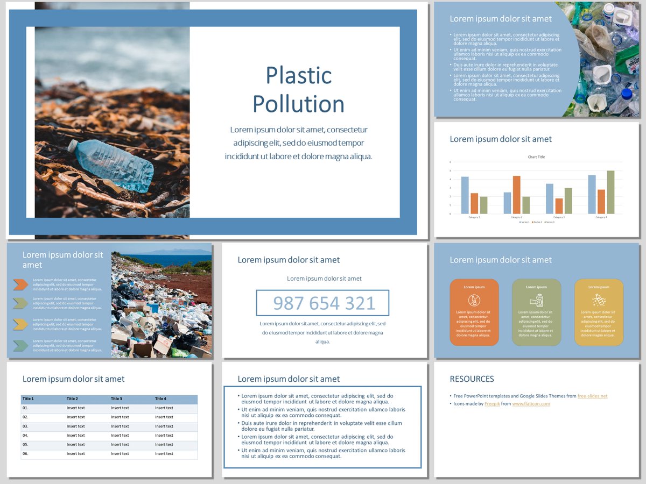Click Insert text under Title 2 in row 05.
The image size is (646, 484).
click(x=76, y=444)
